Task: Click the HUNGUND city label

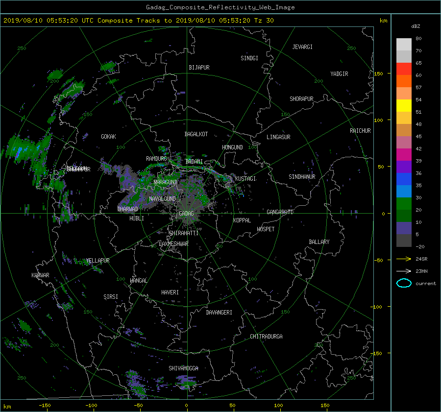Action: click(x=232, y=147)
